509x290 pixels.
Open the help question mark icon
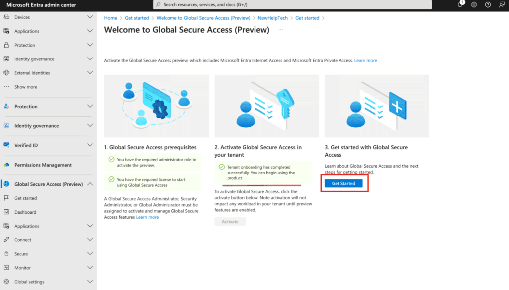pyautogui.click(x=488, y=5)
